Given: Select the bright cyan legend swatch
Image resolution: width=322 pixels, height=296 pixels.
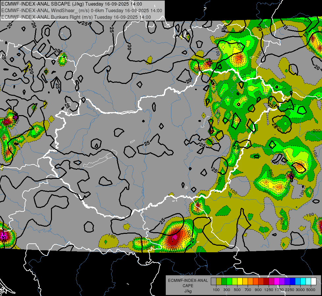Looking at the screenshot, I should tap(303, 281).
